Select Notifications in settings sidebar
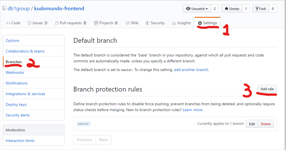 (34, 83)
